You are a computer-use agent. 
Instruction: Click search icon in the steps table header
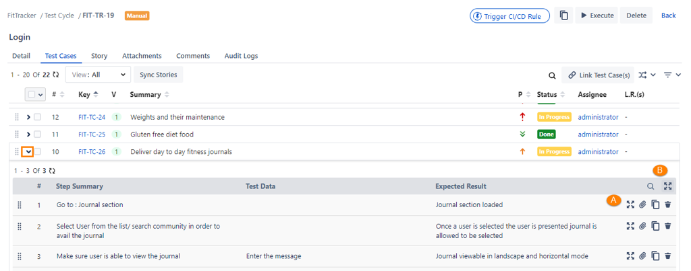651,186
